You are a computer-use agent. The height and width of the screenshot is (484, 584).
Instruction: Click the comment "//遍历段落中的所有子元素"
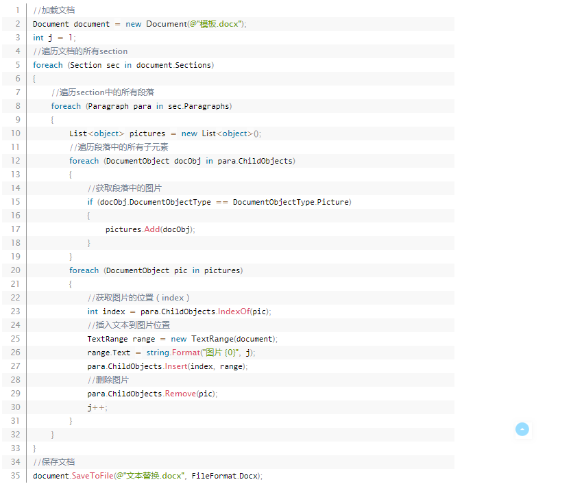point(119,147)
